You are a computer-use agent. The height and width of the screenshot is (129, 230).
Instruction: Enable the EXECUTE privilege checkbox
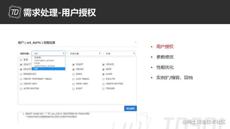[103, 79]
